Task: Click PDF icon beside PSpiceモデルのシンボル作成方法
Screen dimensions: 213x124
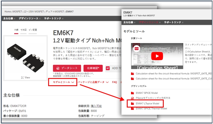Action: pyautogui.click(x=132, y=98)
